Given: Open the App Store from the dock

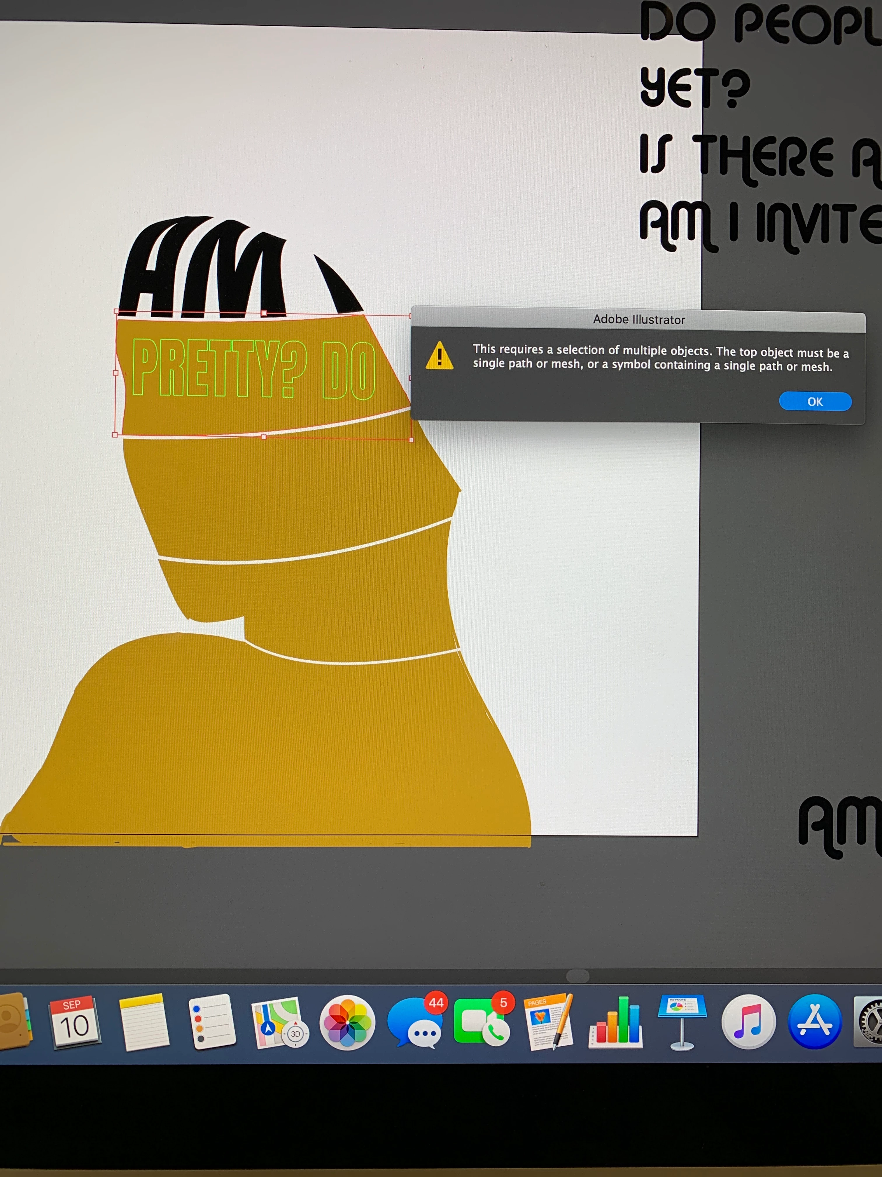Looking at the screenshot, I should pyautogui.click(x=815, y=1022).
